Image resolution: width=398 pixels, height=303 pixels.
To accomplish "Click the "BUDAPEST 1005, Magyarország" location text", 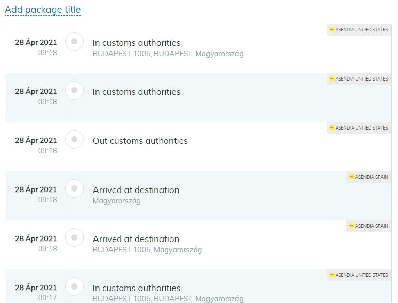I will tap(147, 250).
